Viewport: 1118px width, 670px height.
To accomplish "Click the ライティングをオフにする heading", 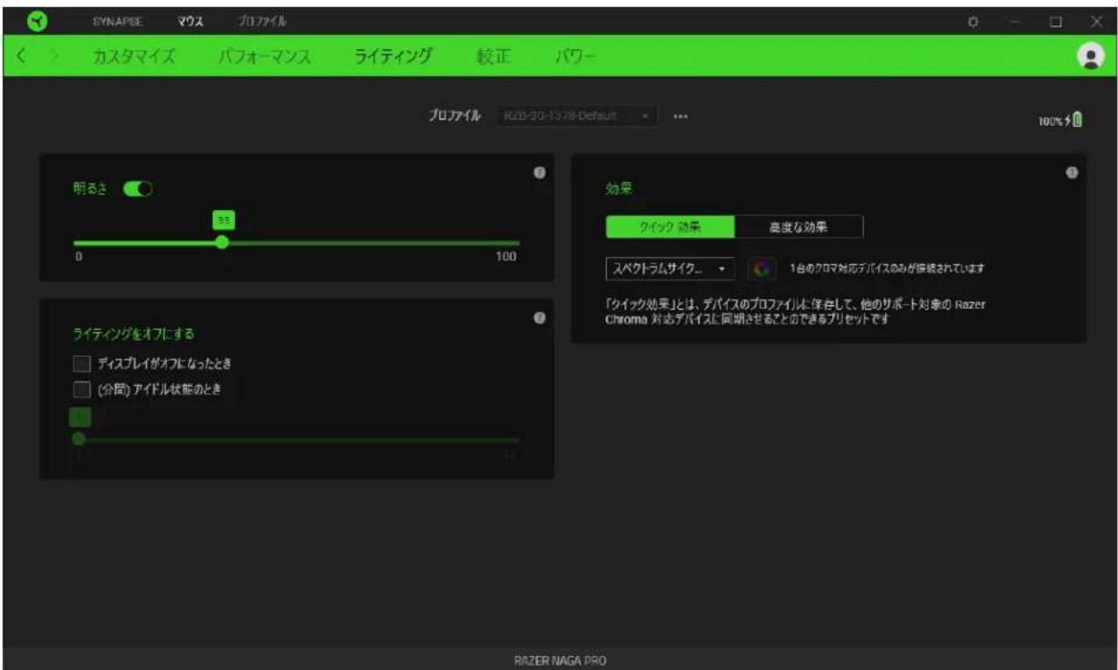I will (x=134, y=333).
